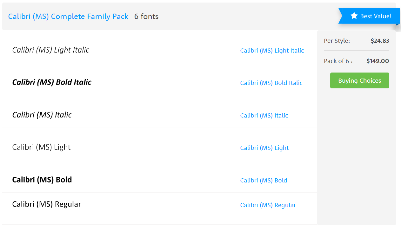Click the Regular font preview sample

pyautogui.click(x=47, y=204)
